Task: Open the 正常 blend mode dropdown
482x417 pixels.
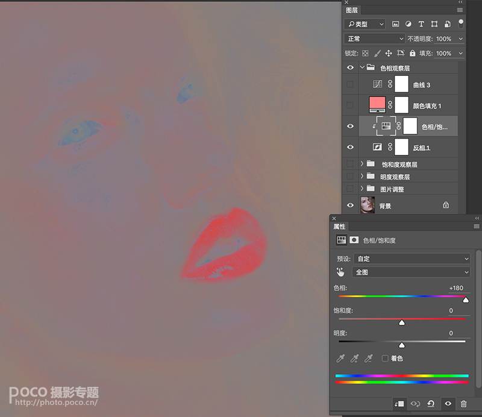Action: (374, 39)
